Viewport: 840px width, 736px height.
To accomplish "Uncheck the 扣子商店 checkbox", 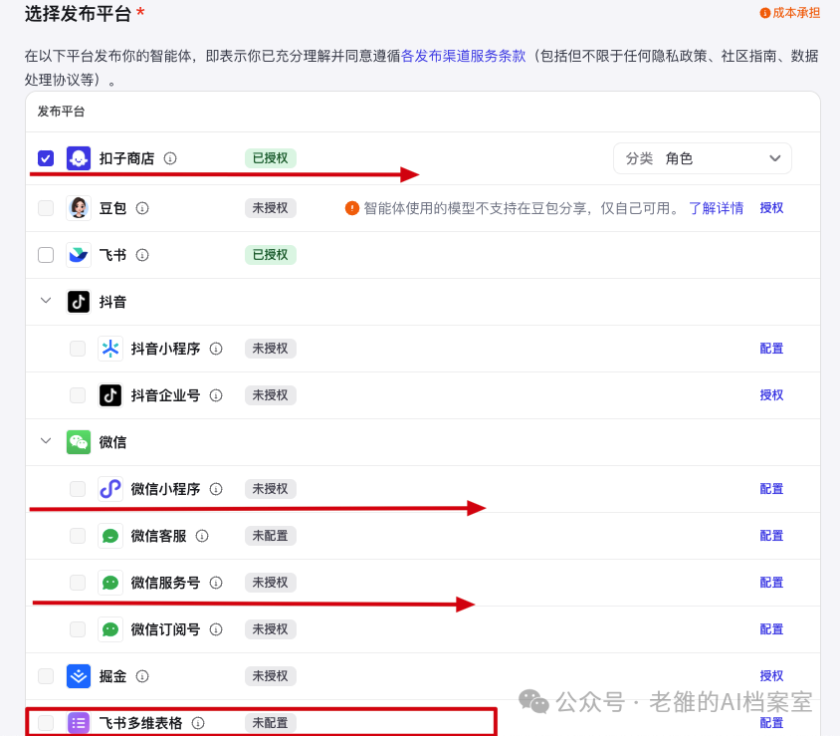I will (46, 158).
